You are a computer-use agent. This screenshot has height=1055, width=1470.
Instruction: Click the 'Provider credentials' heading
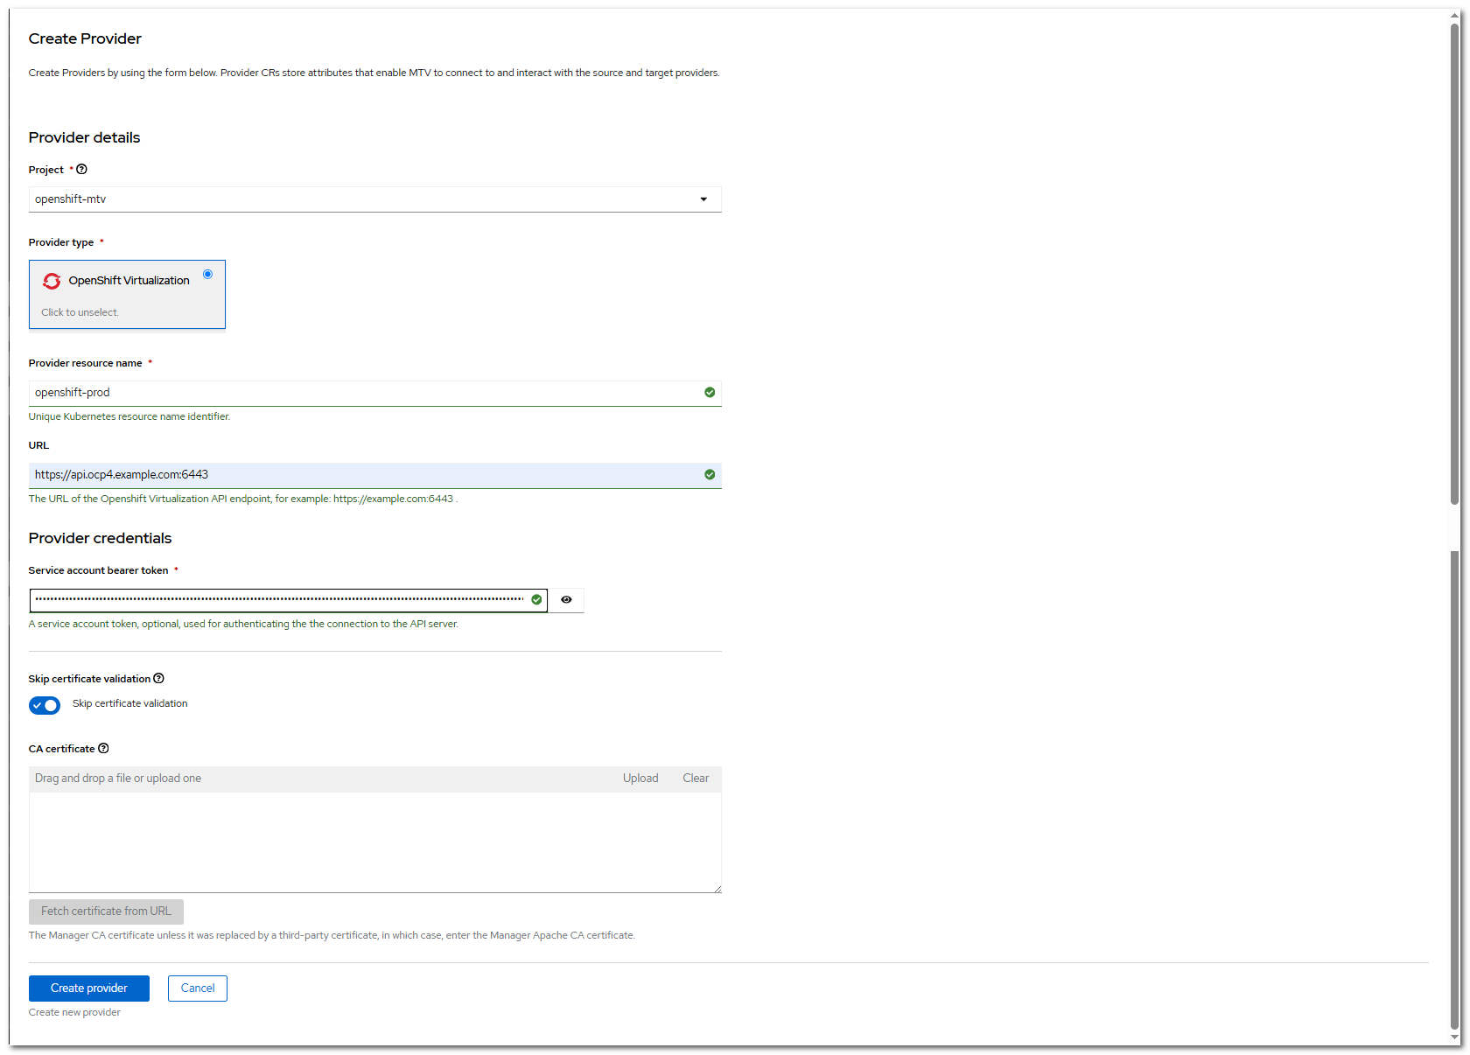click(100, 539)
